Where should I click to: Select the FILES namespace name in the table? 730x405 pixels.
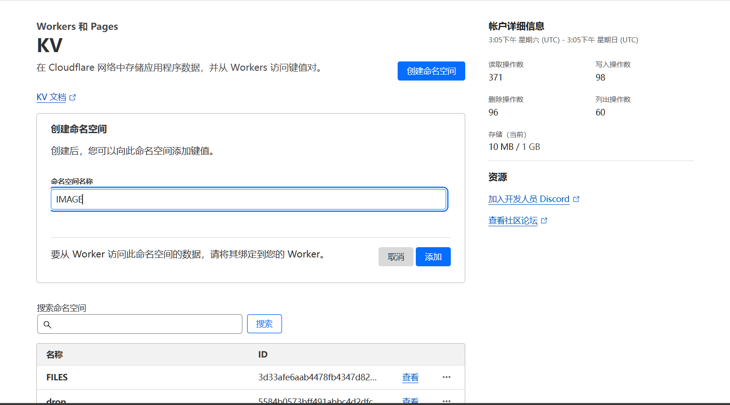[x=57, y=378]
